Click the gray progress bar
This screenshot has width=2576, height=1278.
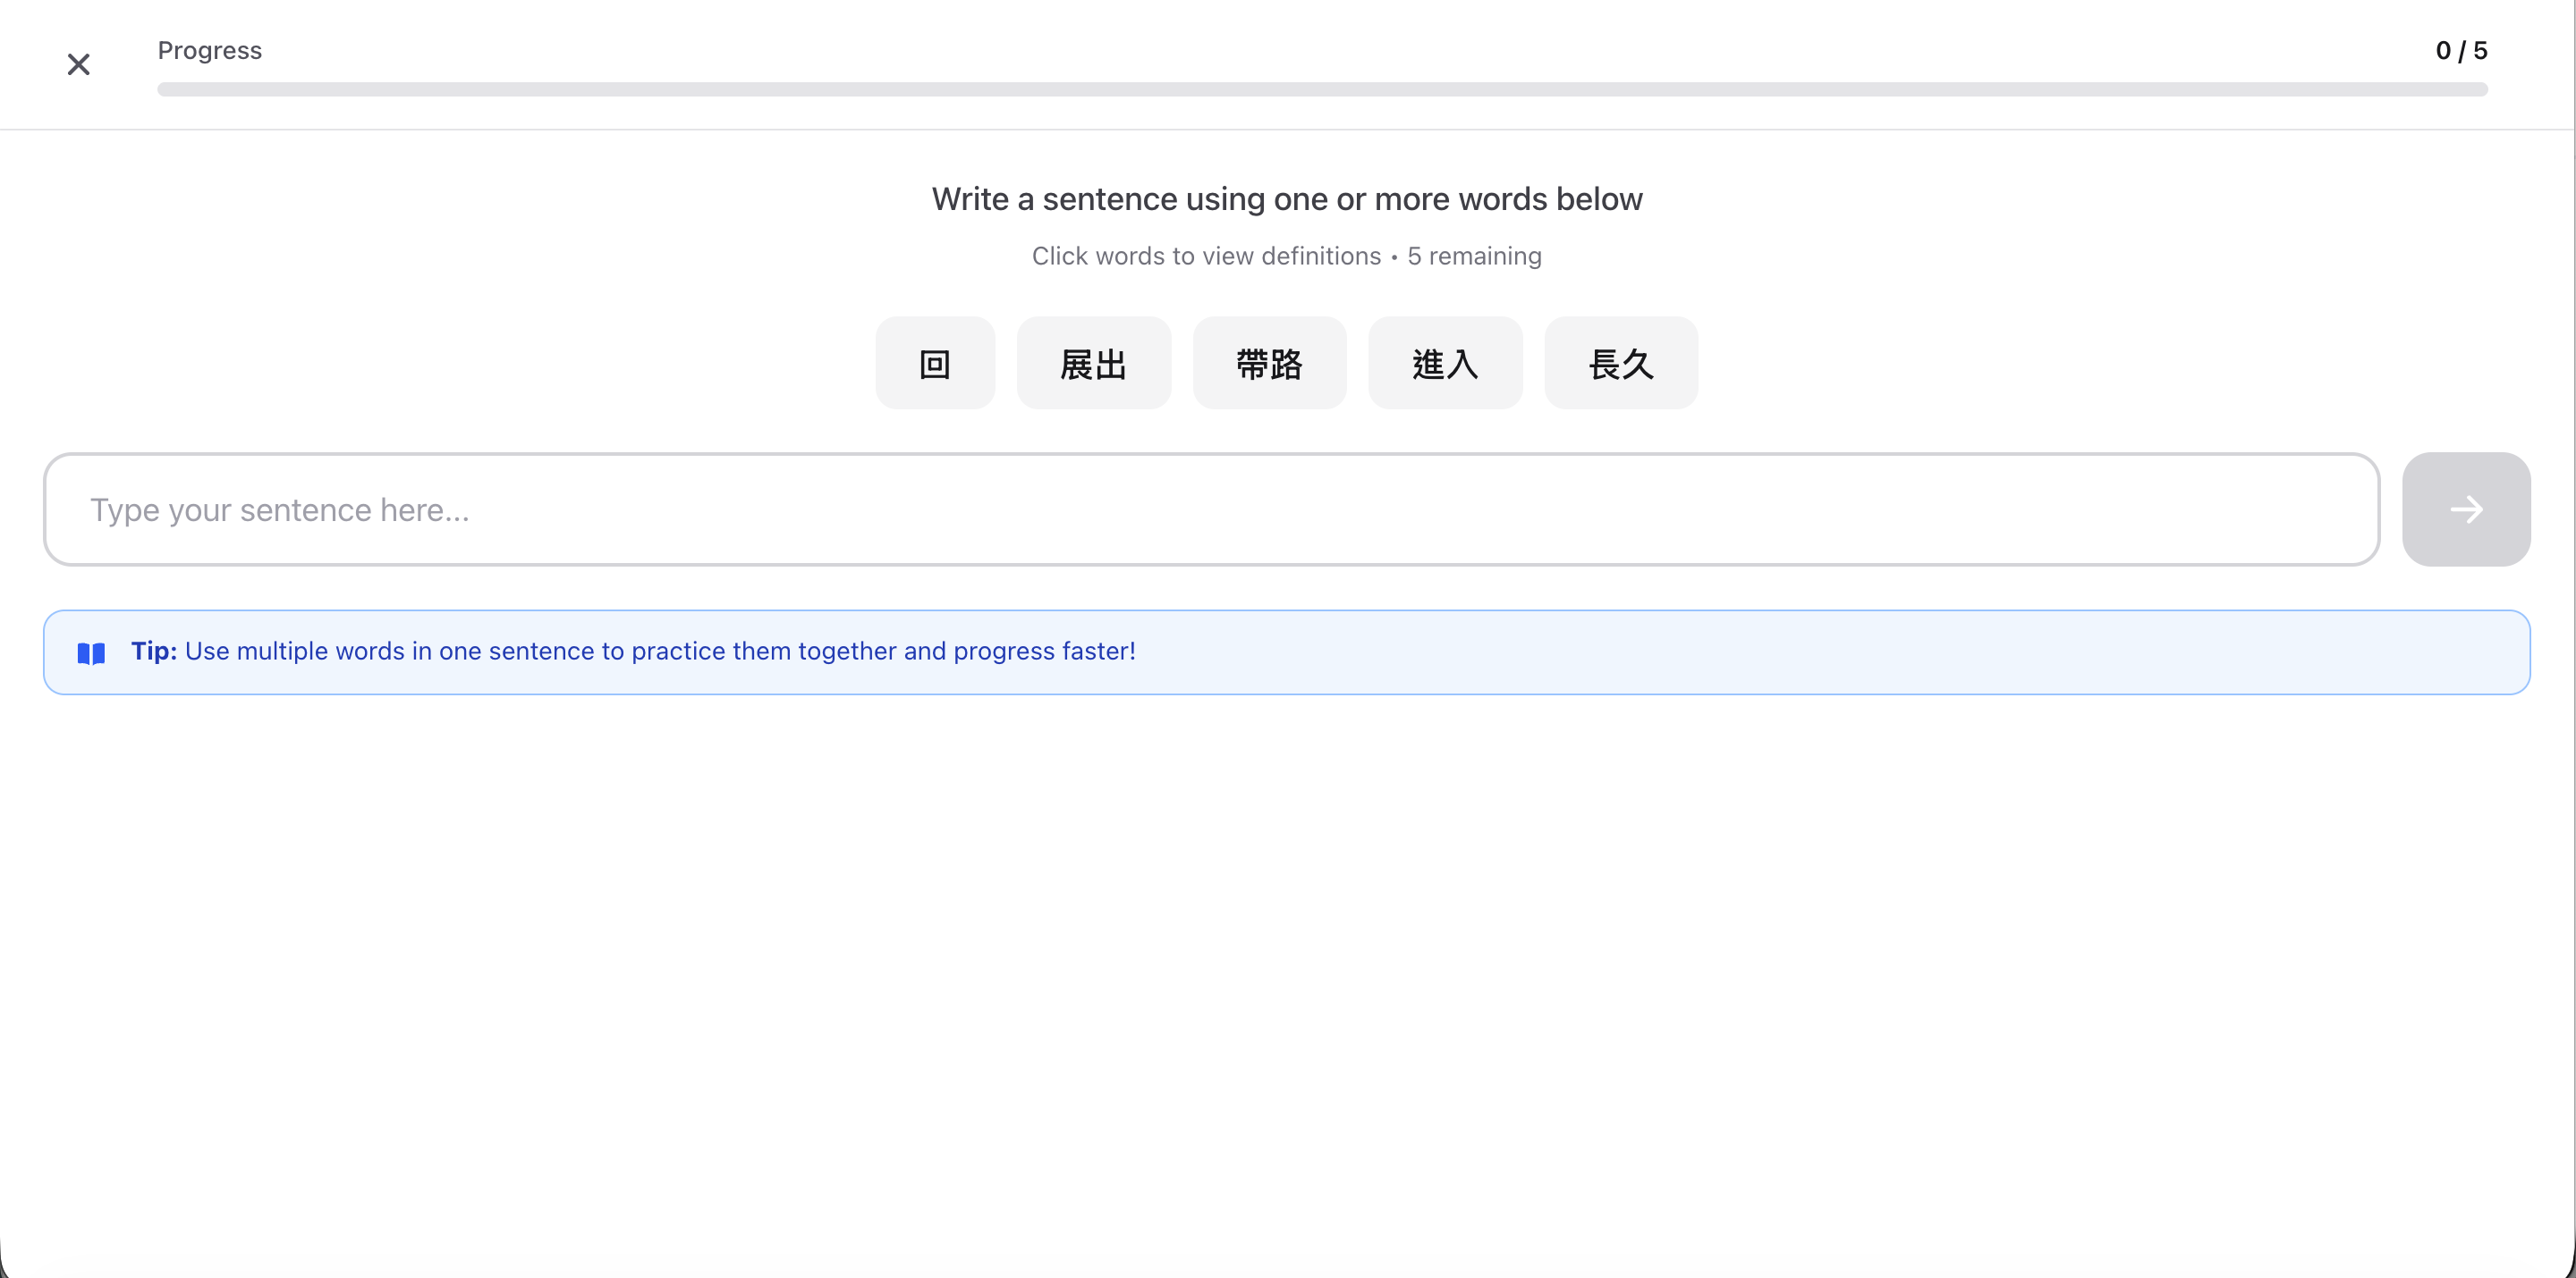(1321, 90)
